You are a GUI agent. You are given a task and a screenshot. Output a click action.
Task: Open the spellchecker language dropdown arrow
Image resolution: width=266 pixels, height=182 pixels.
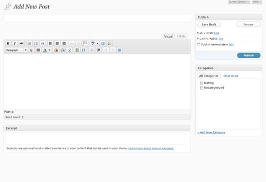pos(97,43)
